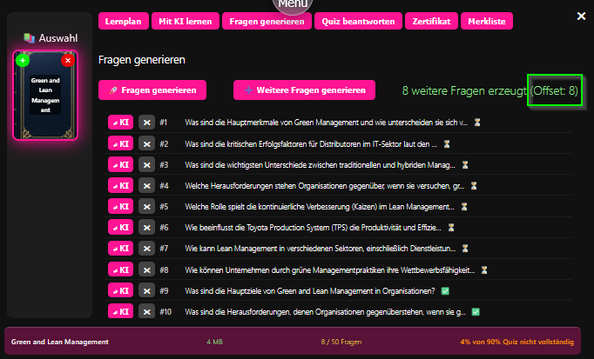Delete question #10 with its X icon
The height and width of the screenshot is (359, 594).
[x=146, y=311]
